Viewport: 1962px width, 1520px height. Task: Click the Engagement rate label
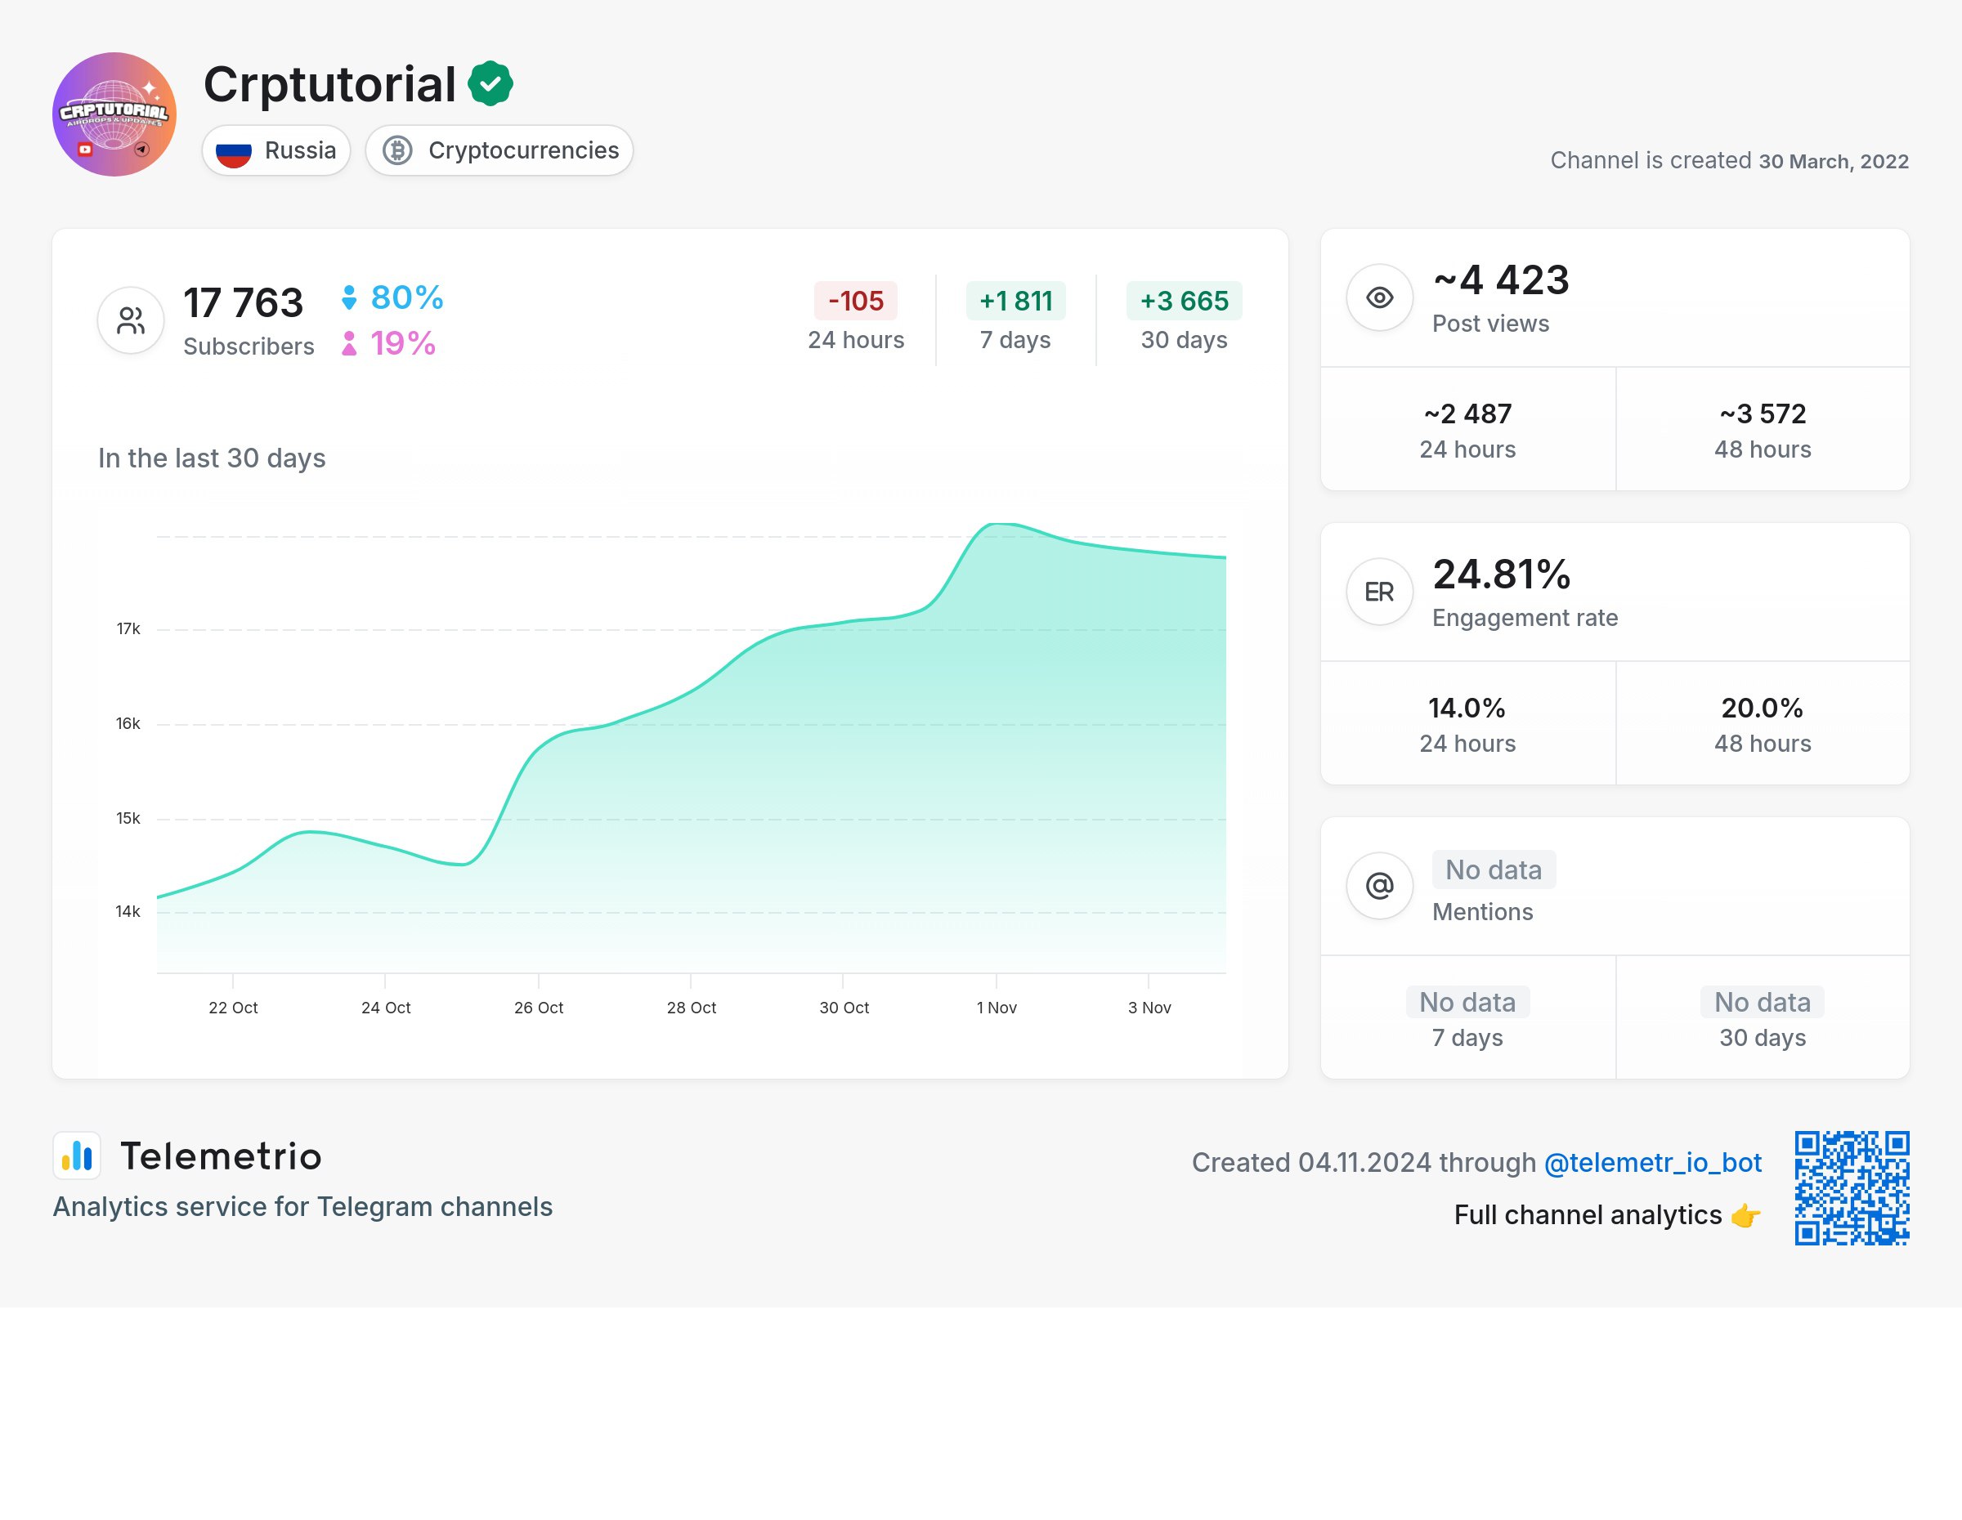coord(1525,619)
